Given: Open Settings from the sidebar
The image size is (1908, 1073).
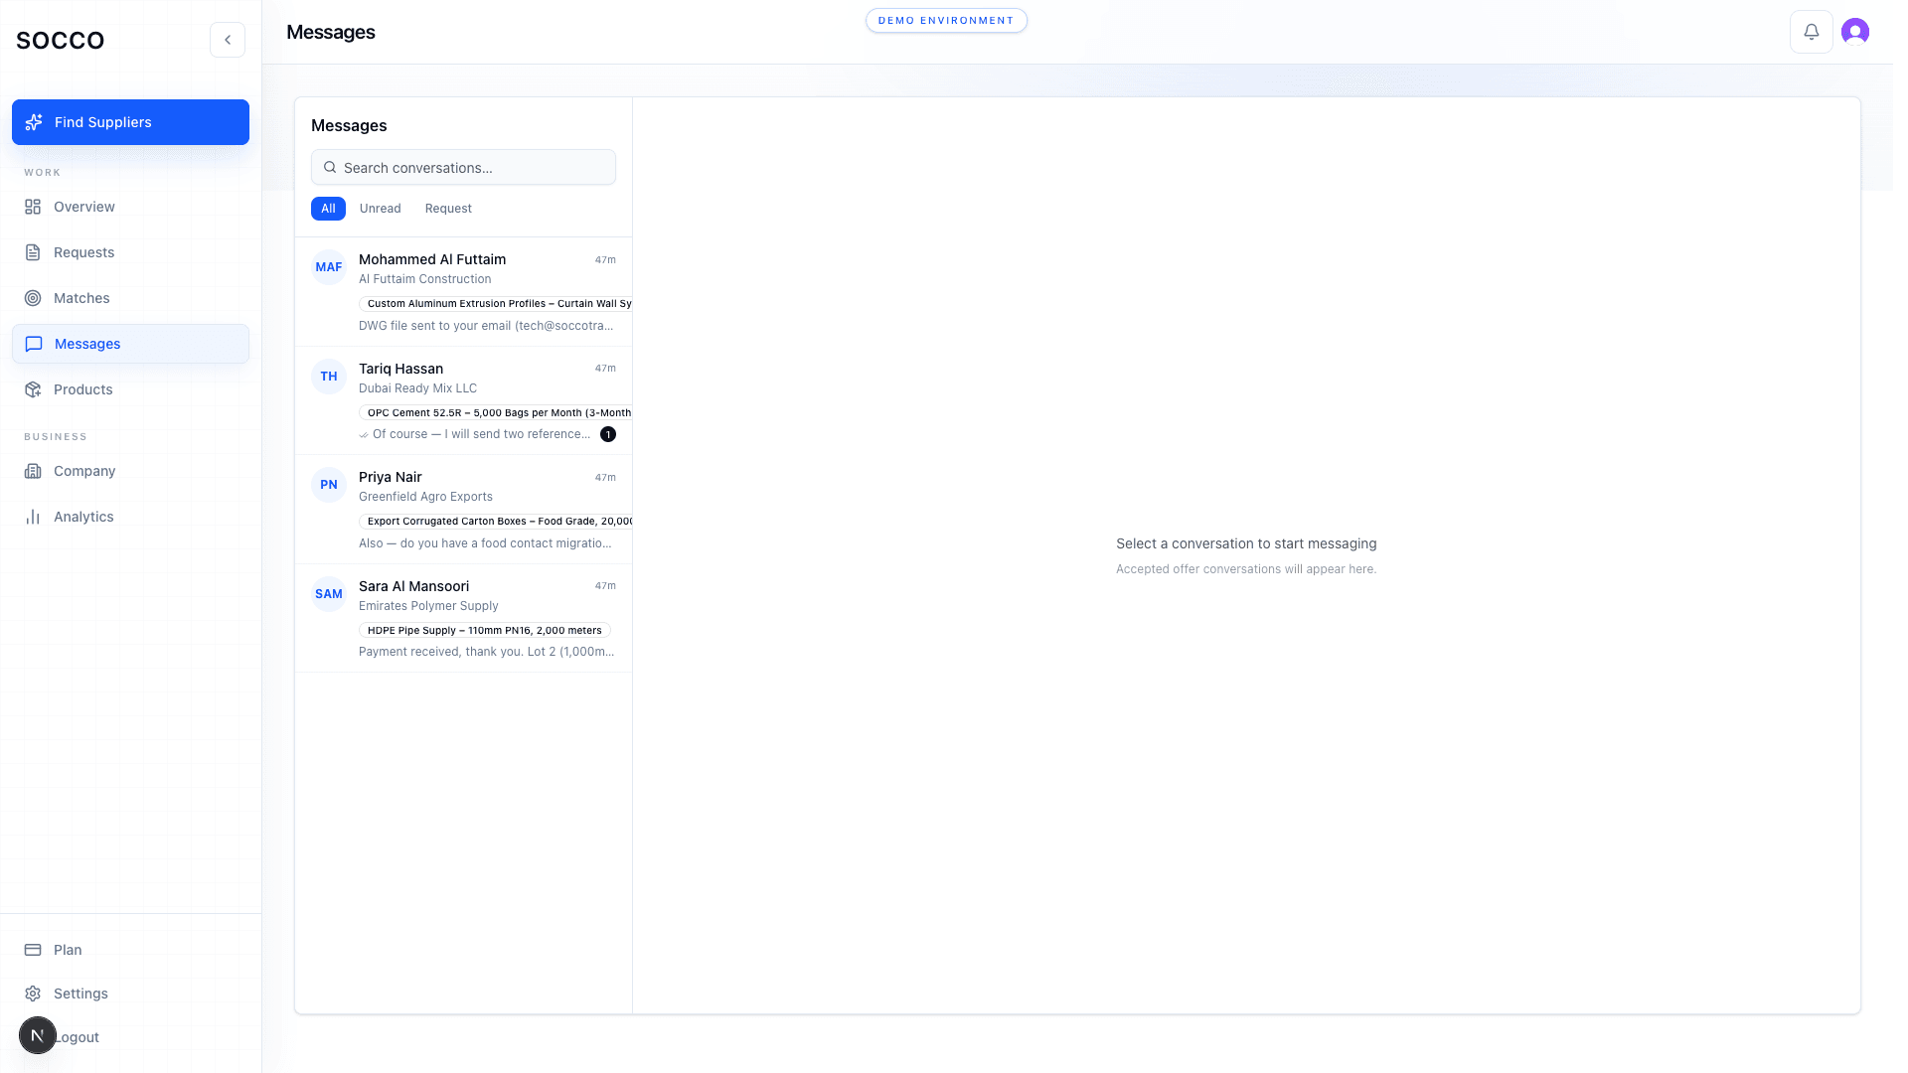Looking at the screenshot, I should (130, 994).
